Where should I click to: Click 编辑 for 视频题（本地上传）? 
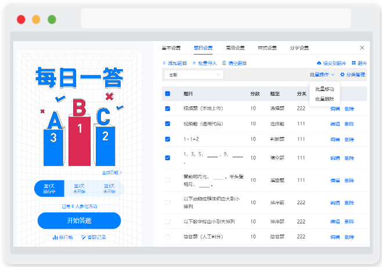point(335,109)
